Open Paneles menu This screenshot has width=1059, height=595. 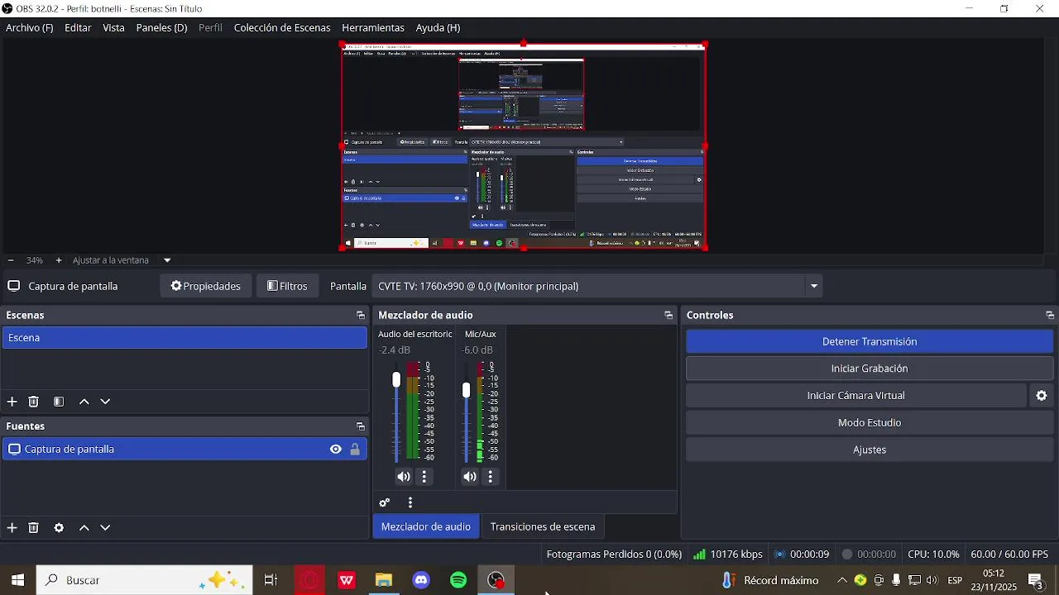(x=161, y=27)
